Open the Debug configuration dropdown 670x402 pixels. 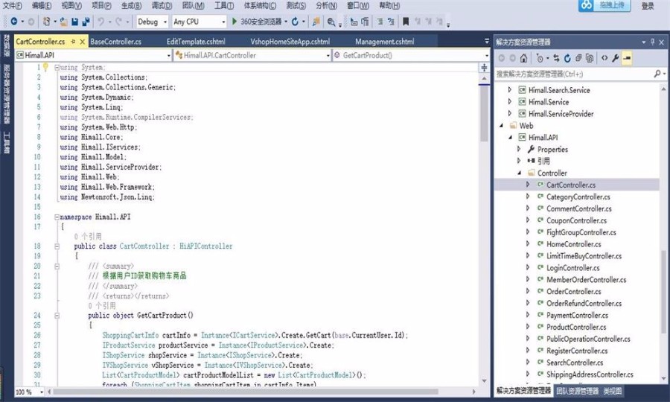[x=153, y=22]
